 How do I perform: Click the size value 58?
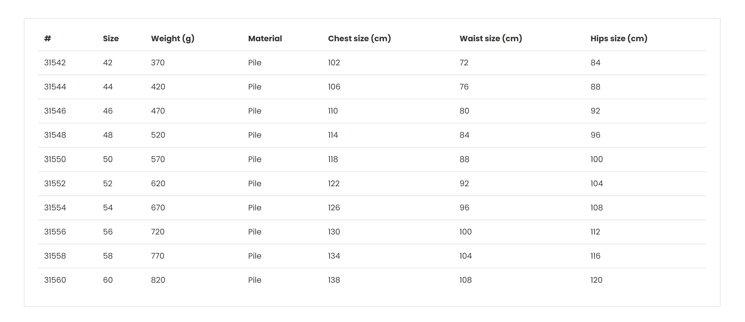coord(108,256)
